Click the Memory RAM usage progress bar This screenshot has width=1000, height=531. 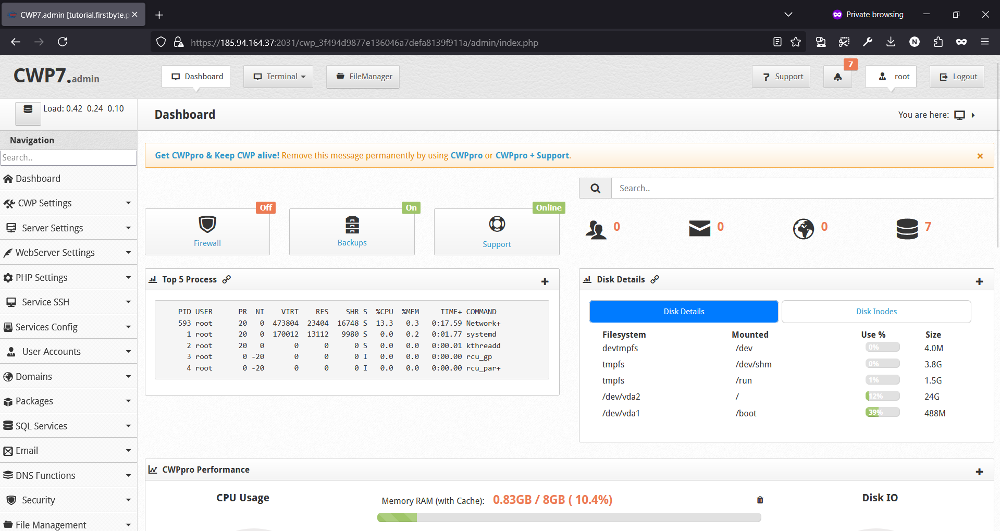tap(569, 517)
